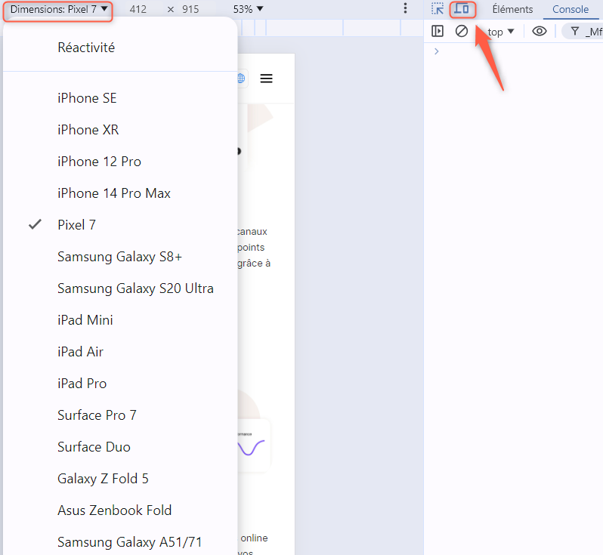Click the console filter field
Image resolution: width=603 pixels, height=555 pixels.
click(583, 32)
